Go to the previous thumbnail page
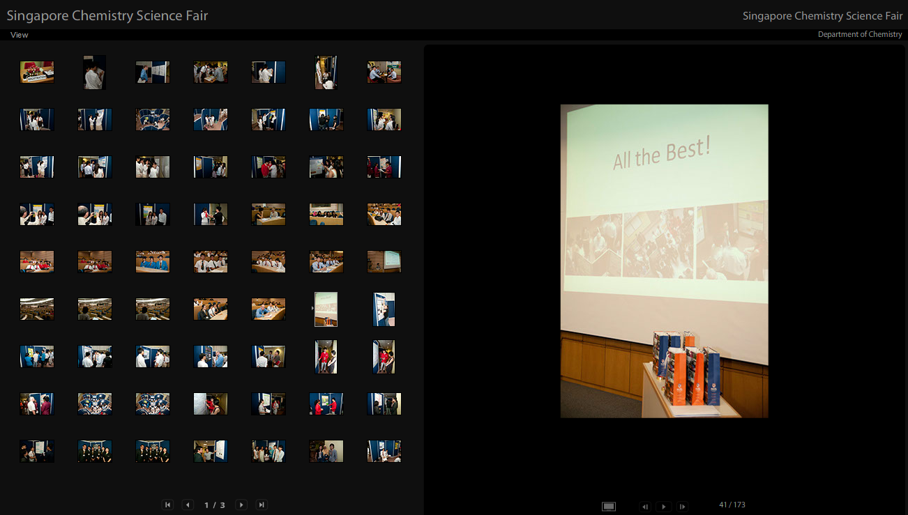This screenshot has height=515, width=908. [x=188, y=505]
